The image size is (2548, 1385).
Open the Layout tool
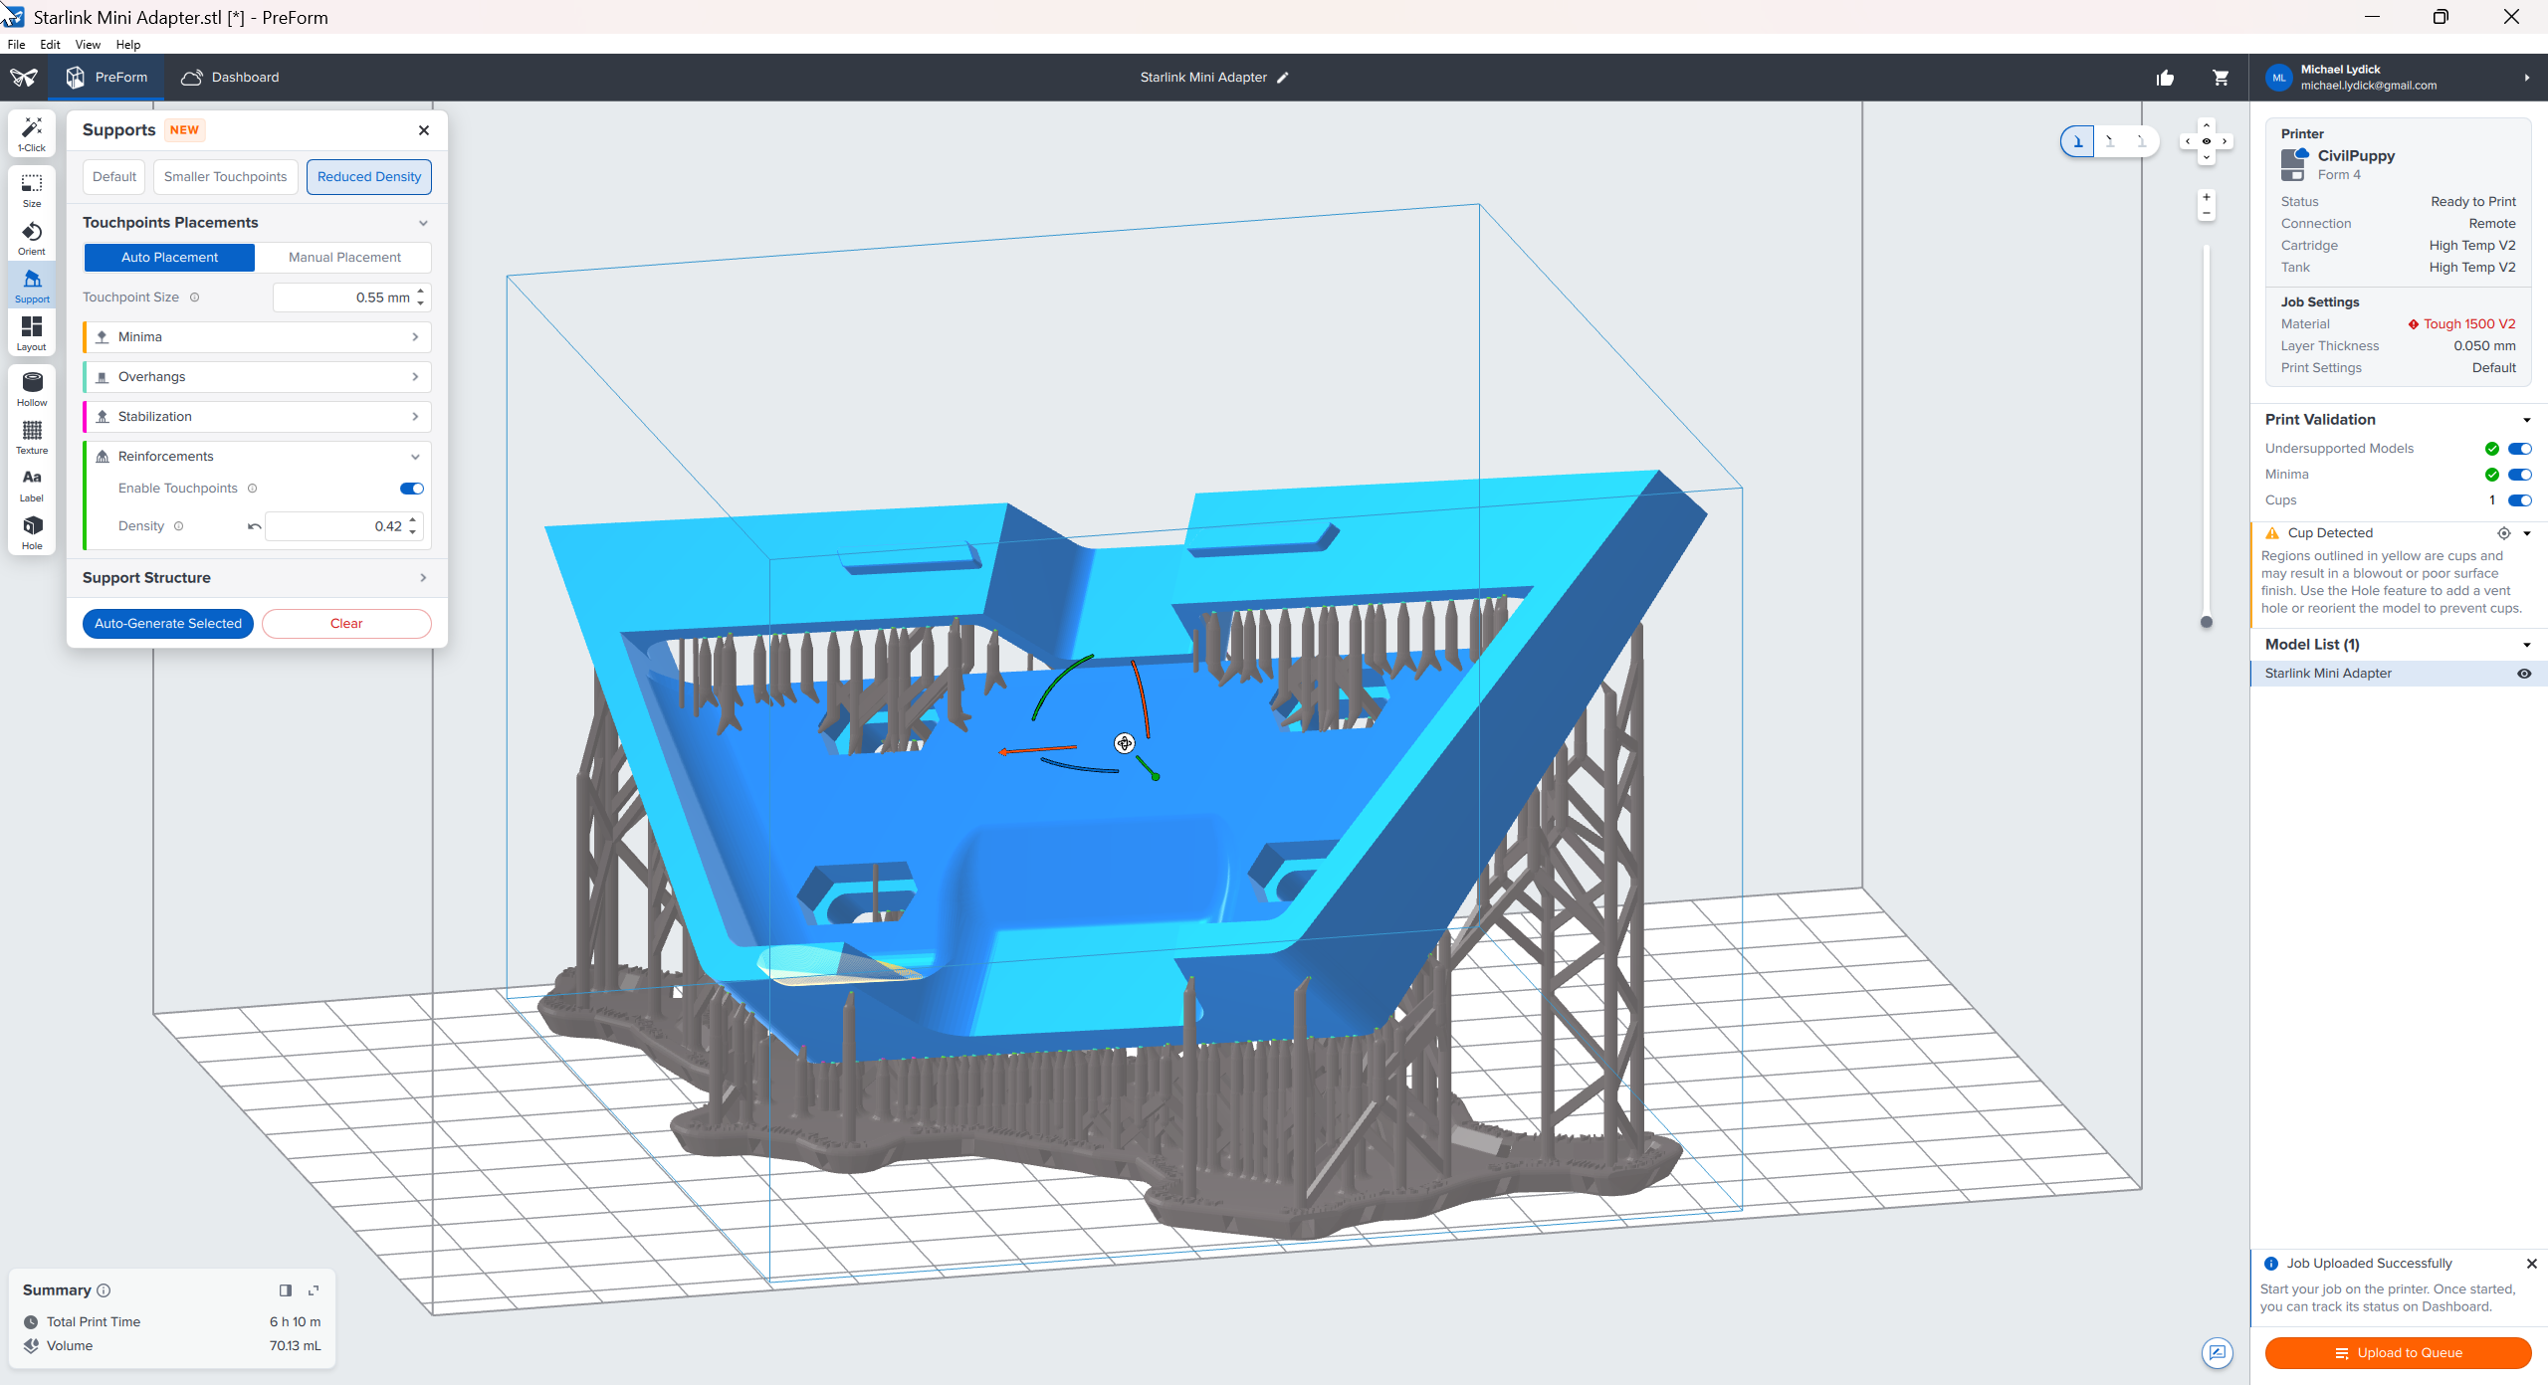(x=32, y=332)
